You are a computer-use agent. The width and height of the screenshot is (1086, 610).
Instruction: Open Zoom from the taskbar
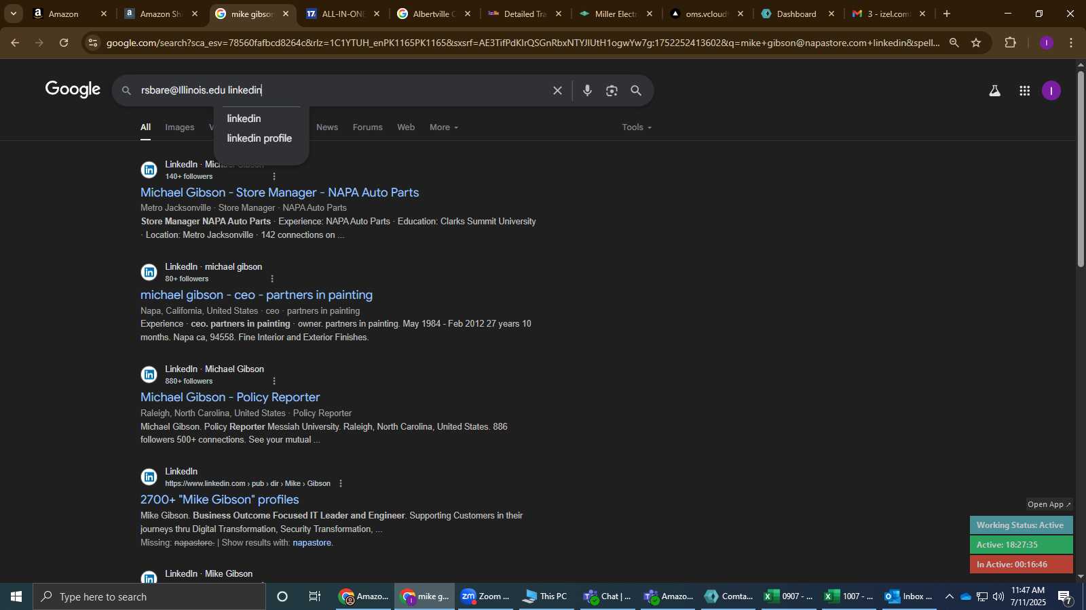pyautogui.click(x=485, y=596)
